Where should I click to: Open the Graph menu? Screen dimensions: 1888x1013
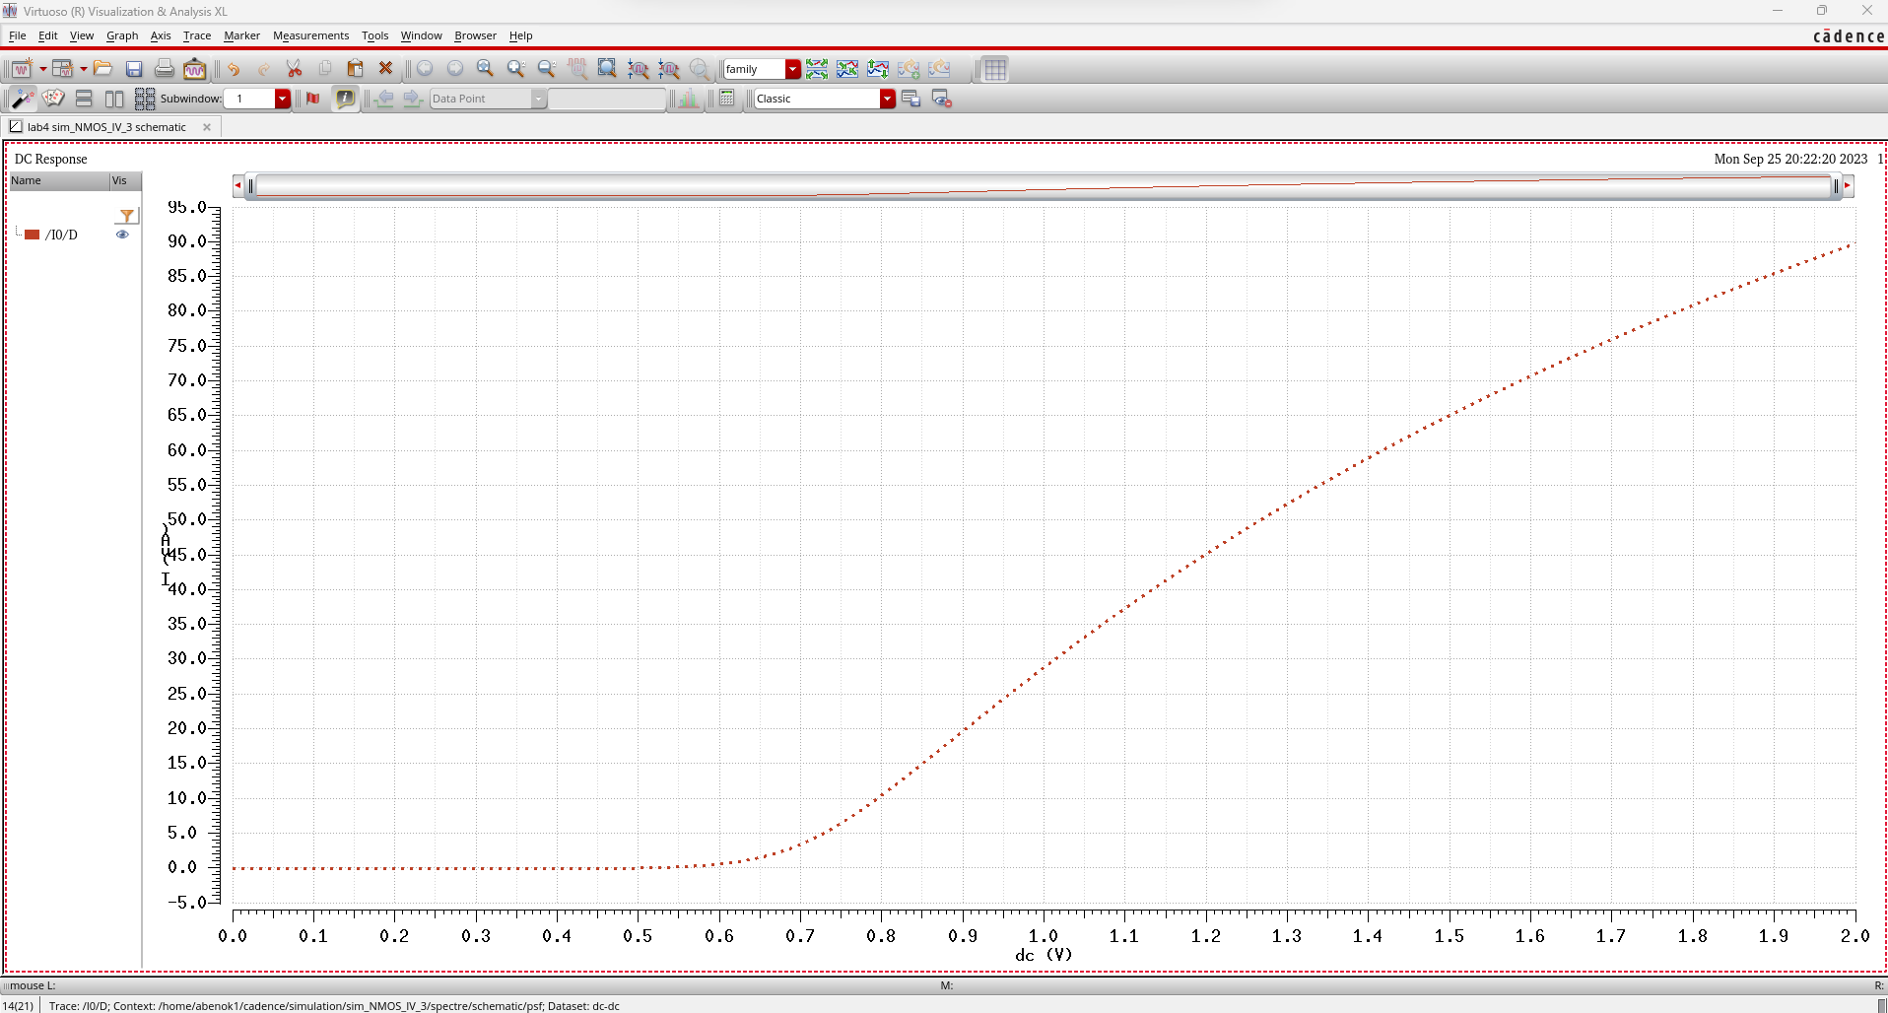[122, 35]
